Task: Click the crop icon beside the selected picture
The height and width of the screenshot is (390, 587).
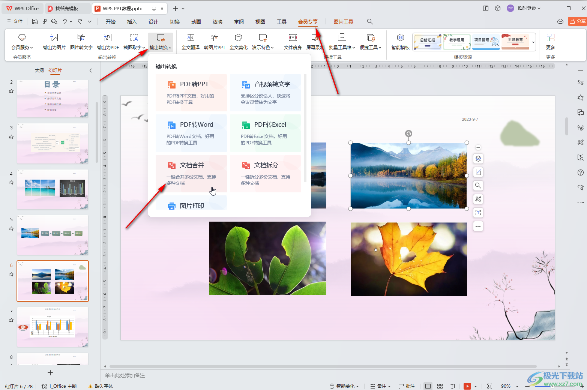Action: pyautogui.click(x=478, y=172)
